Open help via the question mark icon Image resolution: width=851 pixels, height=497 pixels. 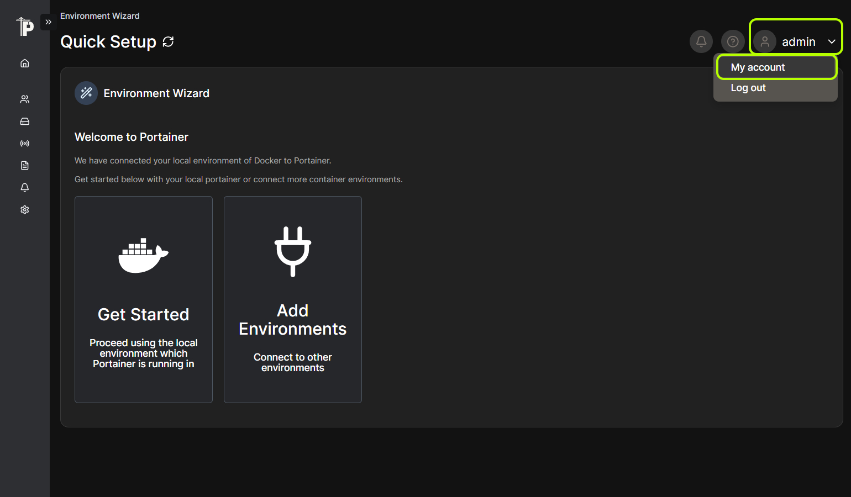[x=733, y=41]
